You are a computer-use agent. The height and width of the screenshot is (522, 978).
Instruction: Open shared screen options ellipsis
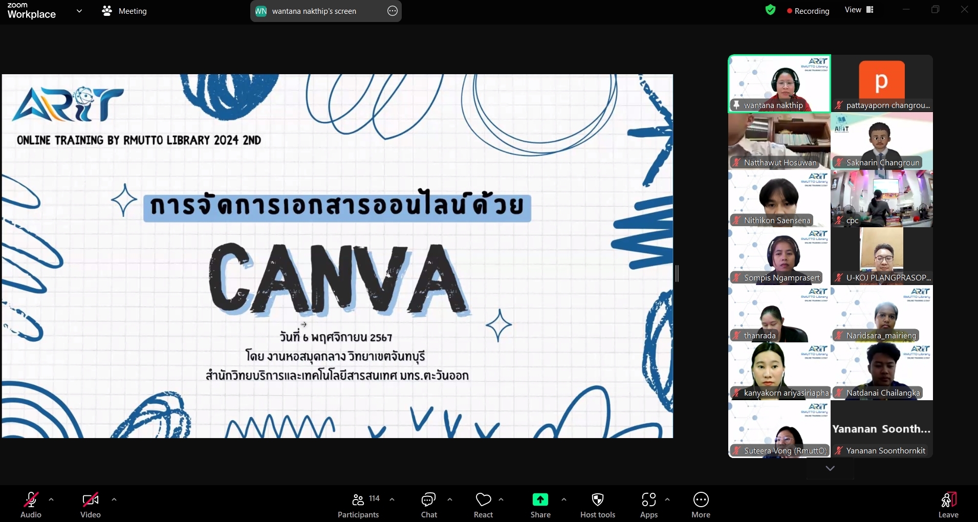(x=393, y=11)
